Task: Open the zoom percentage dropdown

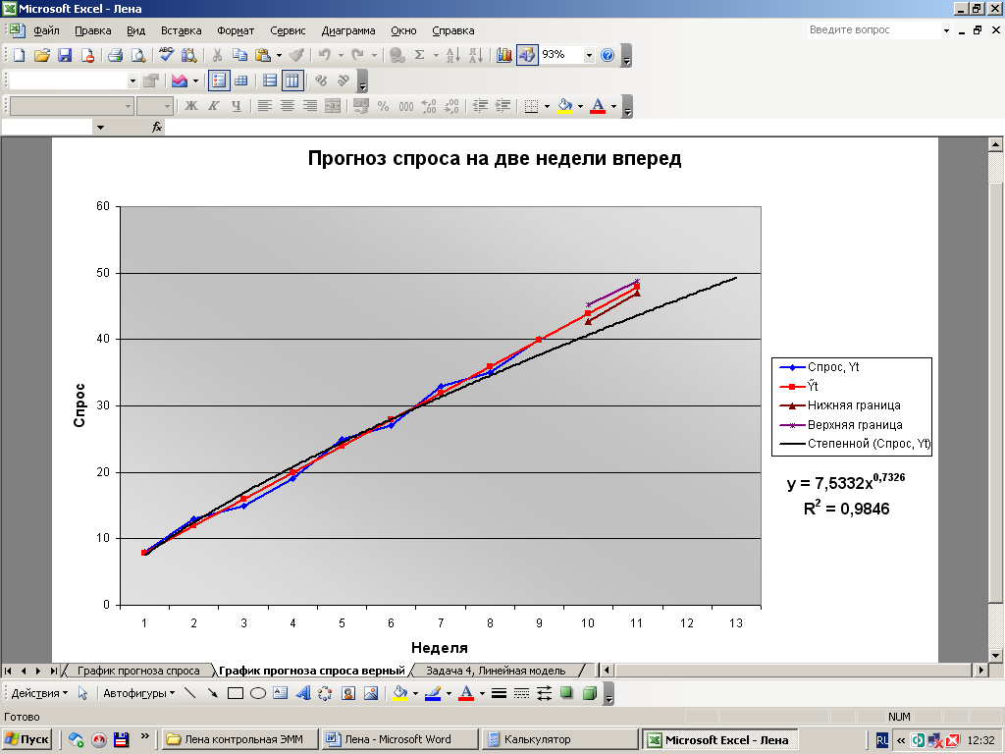Action: [589, 55]
